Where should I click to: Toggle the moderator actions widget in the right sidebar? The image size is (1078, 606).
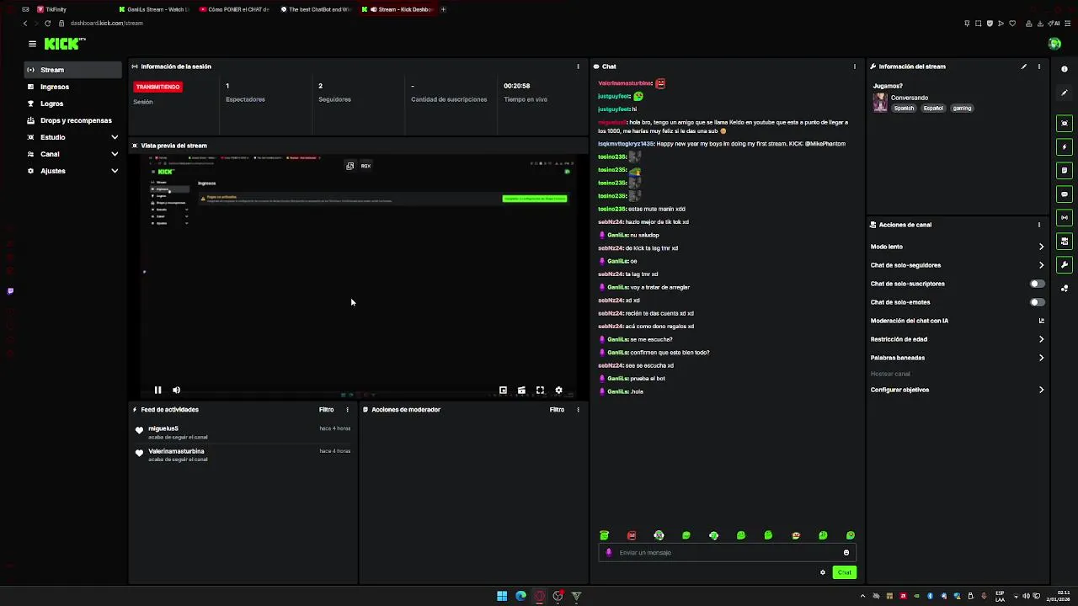pyautogui.click(x=1065, y=241)
